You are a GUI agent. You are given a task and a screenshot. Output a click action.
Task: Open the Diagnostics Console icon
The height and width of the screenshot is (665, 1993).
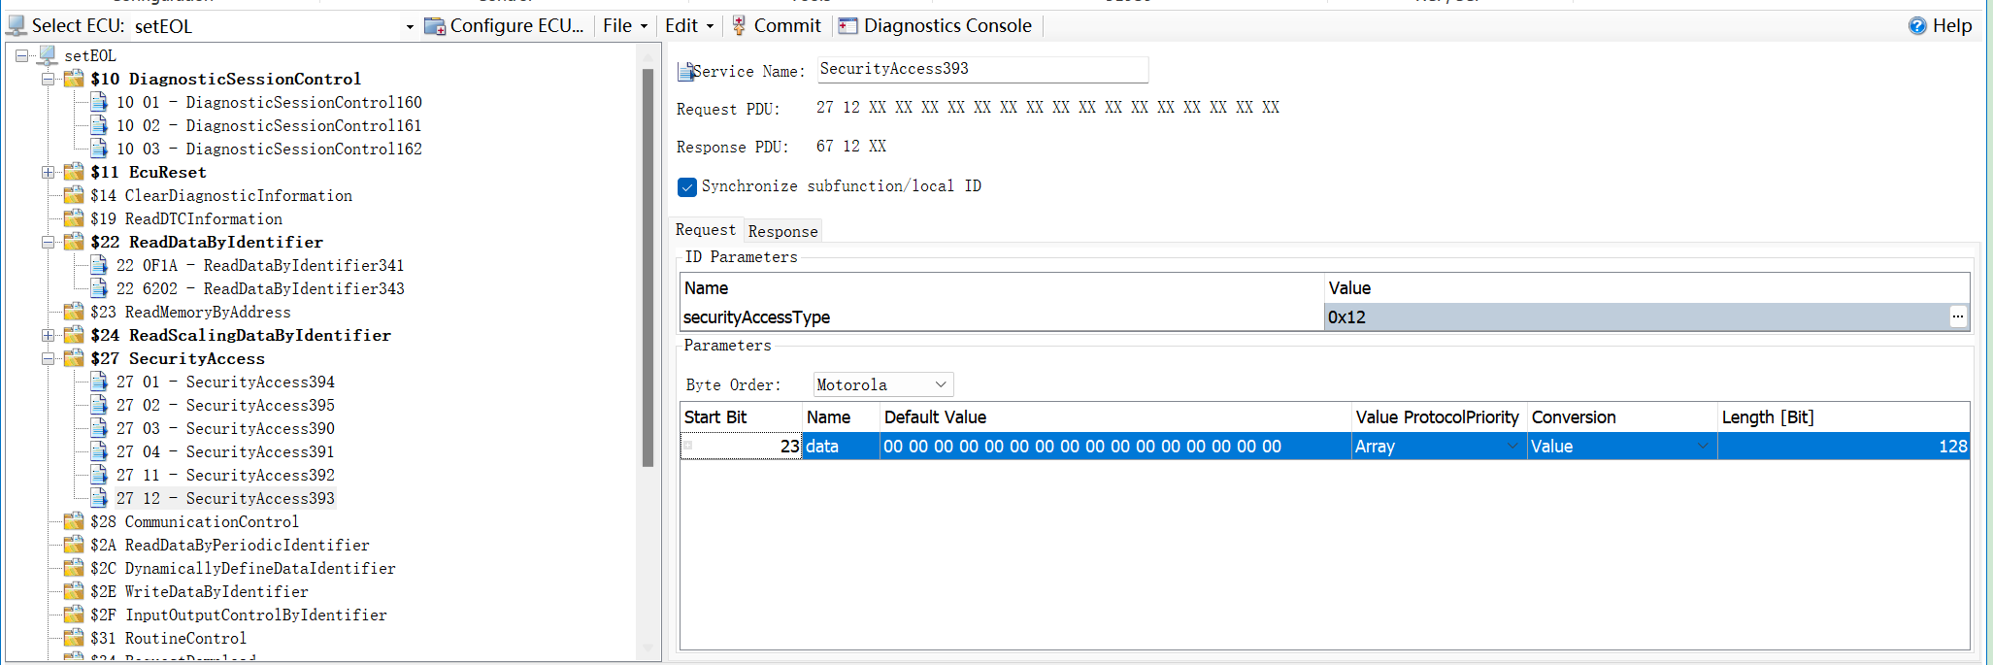tap(848, 26)
